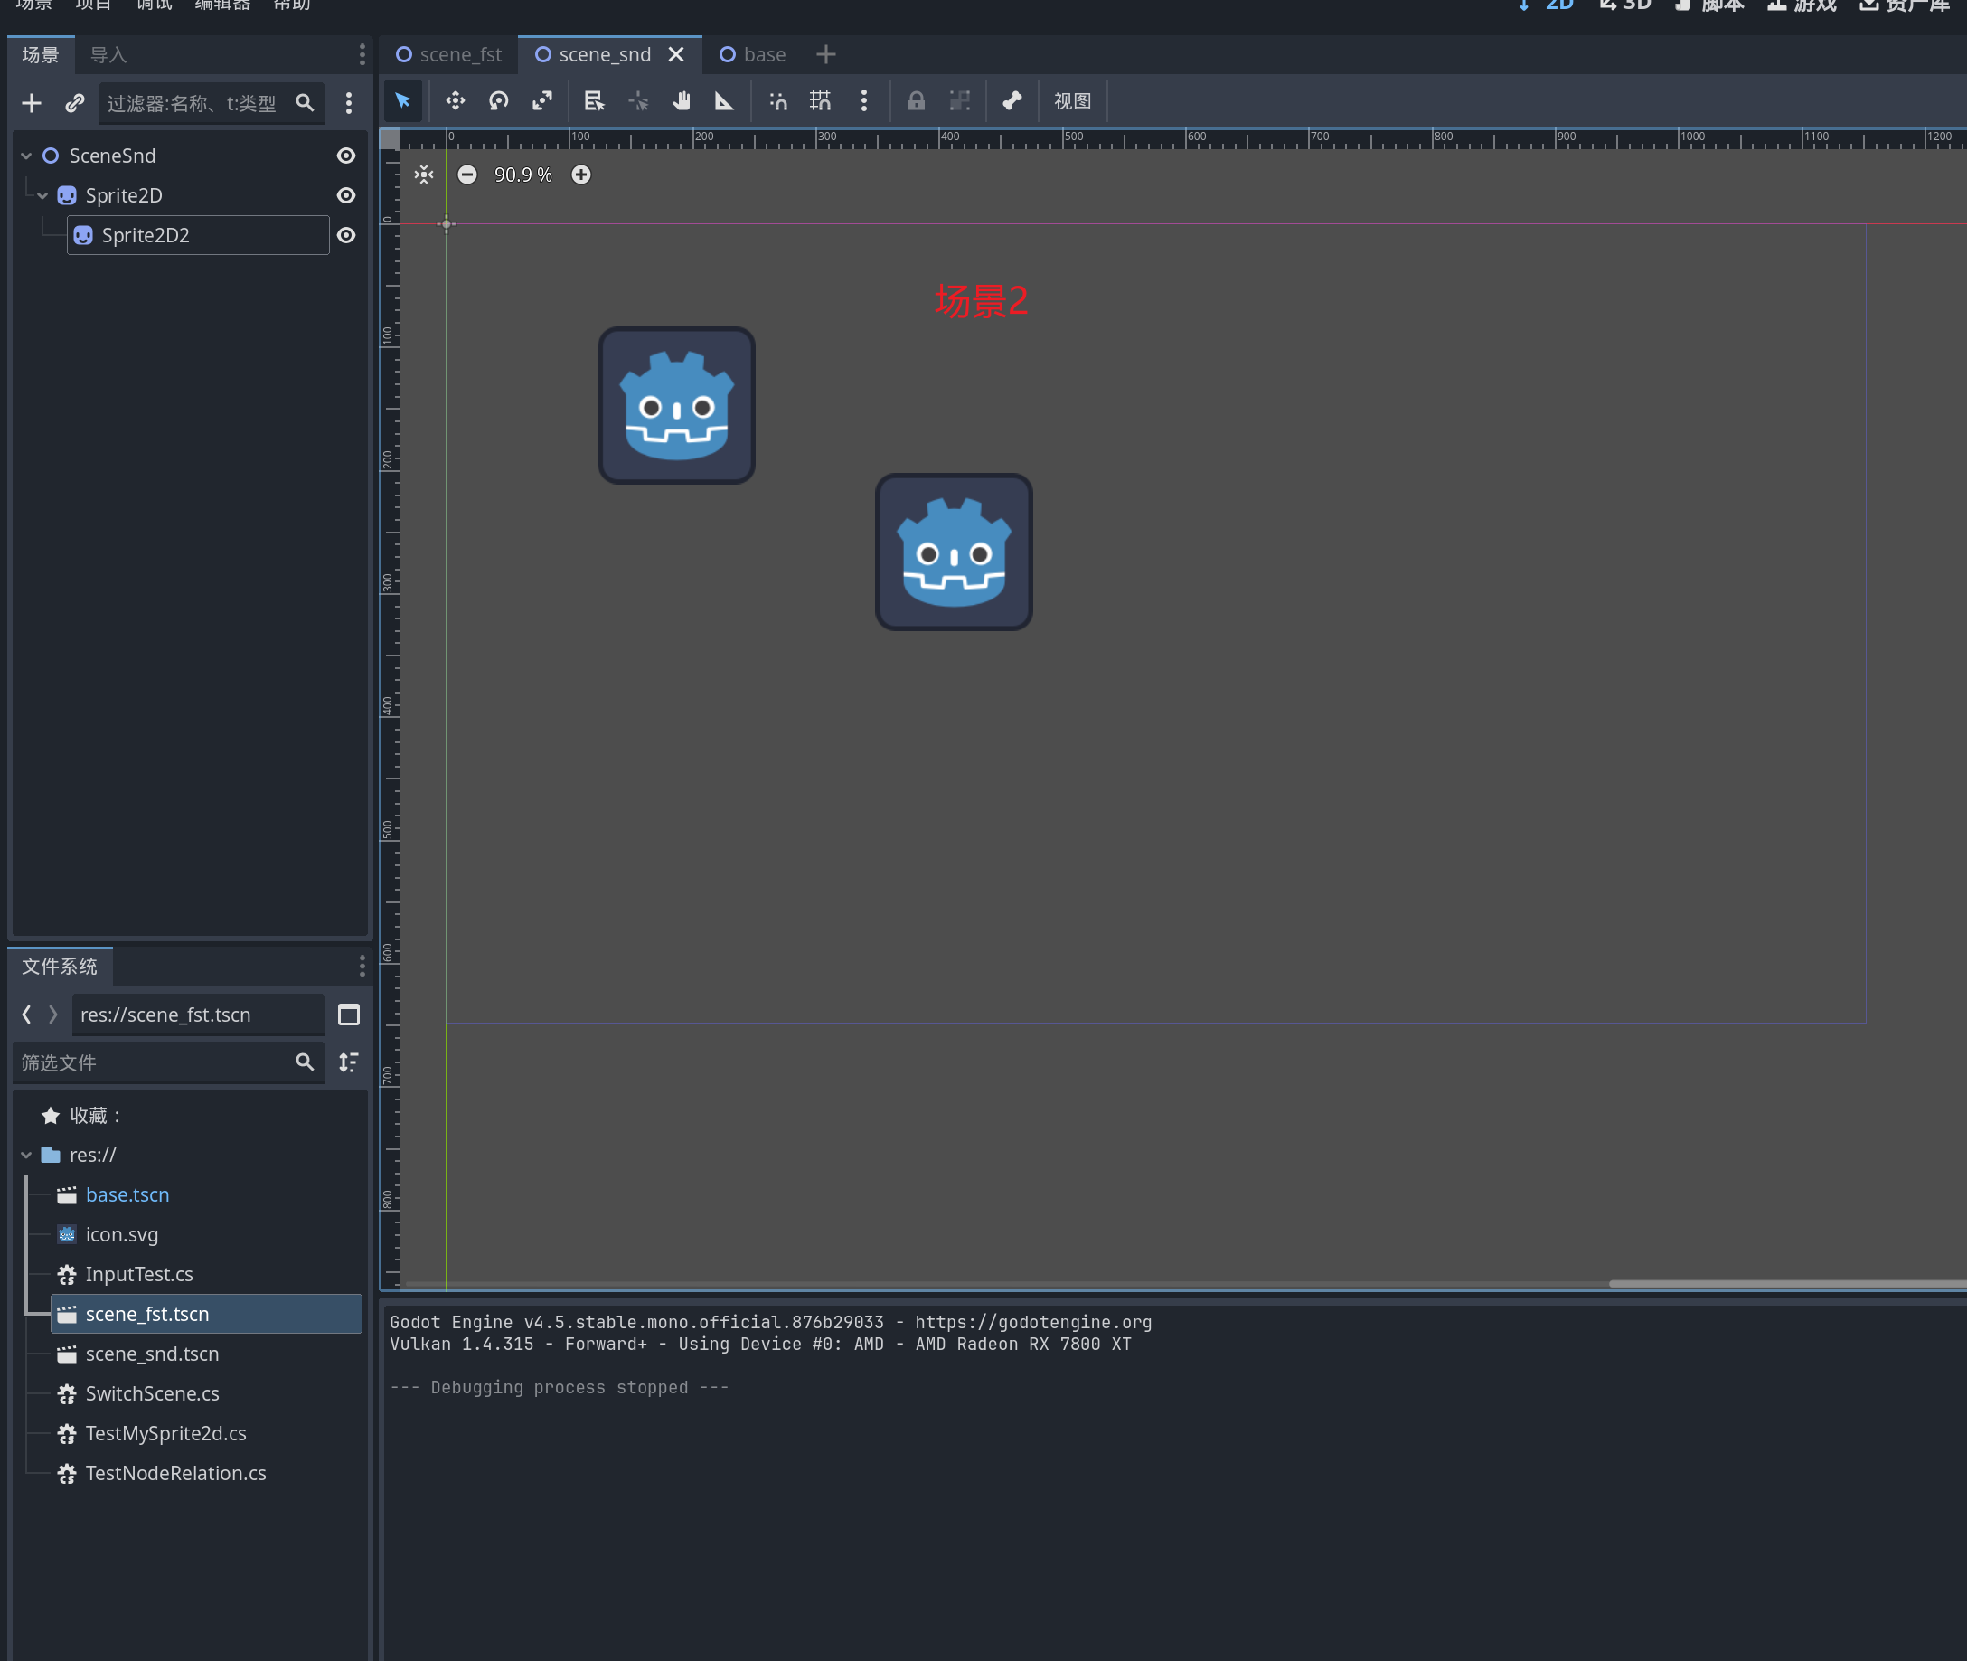Toggle lock on the selected node
Screen dimensions: 1967x1661
pyautogui.click(x=916, y=100)
